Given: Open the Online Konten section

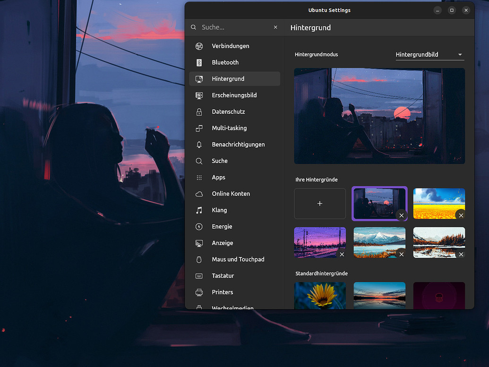Looking at the screenshot, I should (199, 194).
